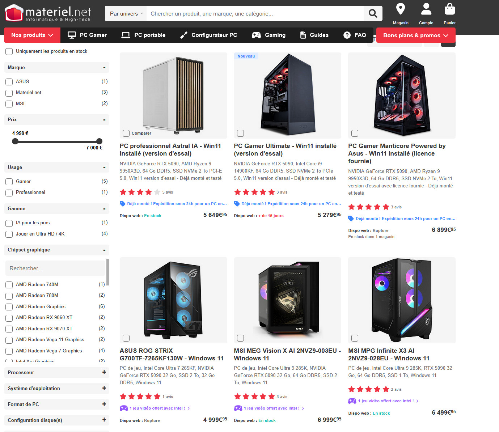Go to PC Gamer menu

(87, 35)
